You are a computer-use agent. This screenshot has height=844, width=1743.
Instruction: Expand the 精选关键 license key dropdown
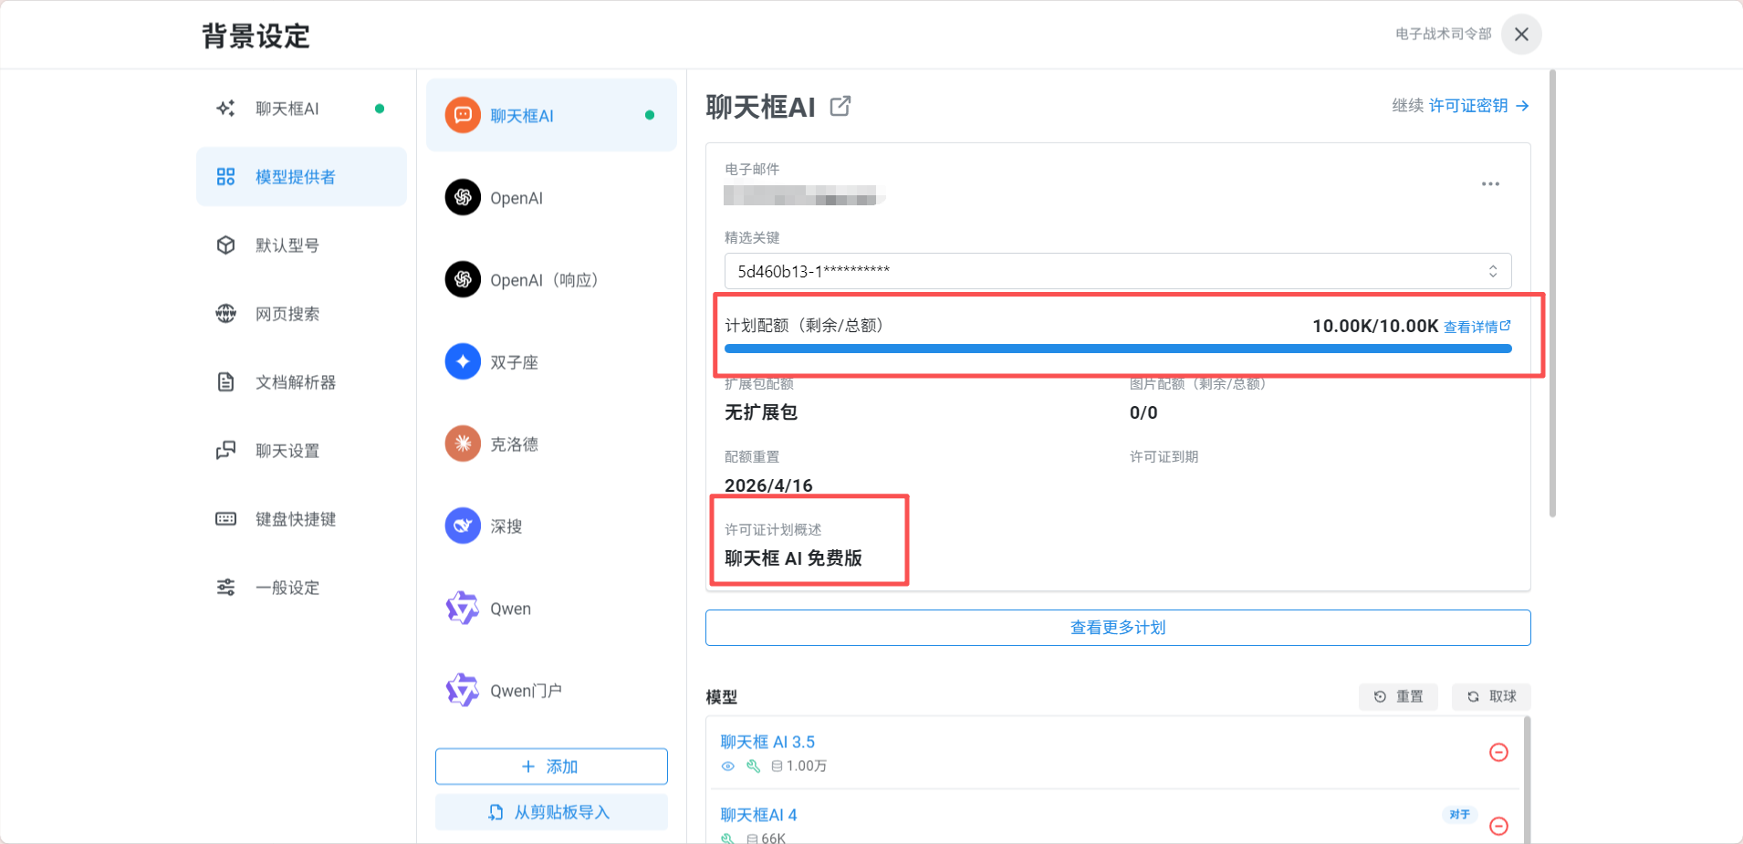[x=1118, y=271]
